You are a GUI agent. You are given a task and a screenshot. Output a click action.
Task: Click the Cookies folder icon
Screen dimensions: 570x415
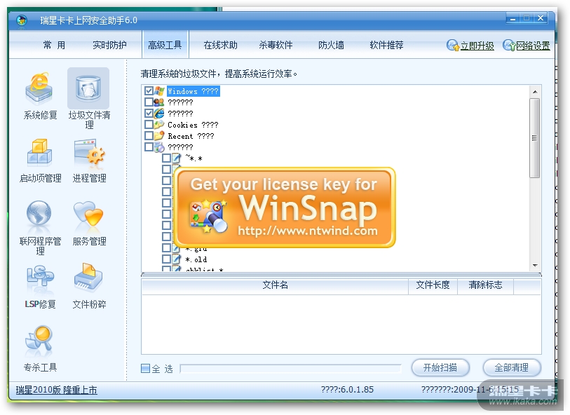(x=159, y=125)
